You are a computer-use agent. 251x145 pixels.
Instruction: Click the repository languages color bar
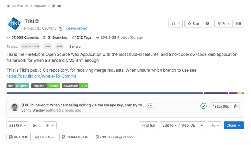[x=125, y=93]
